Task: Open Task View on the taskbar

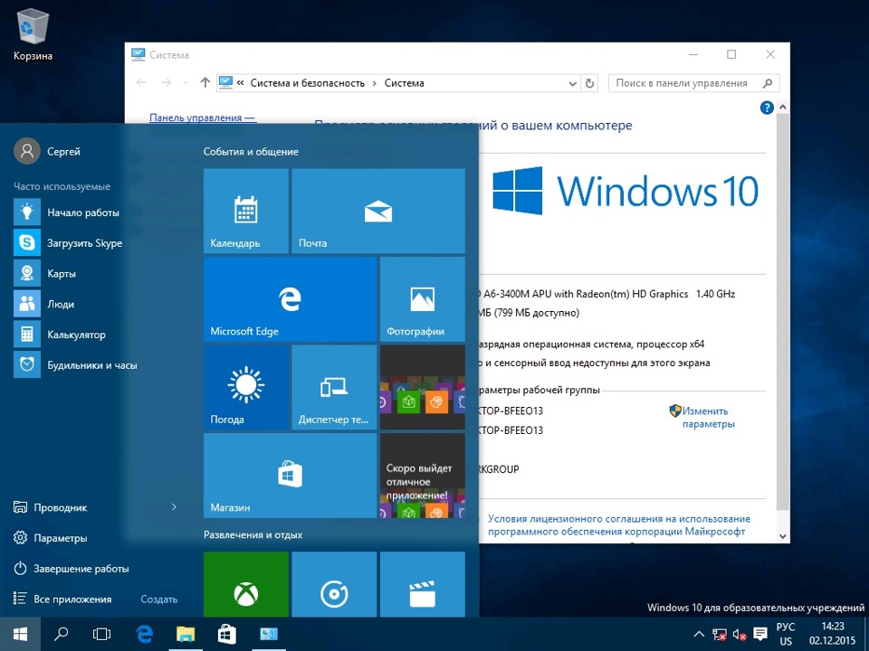Action: pos(102,634)
